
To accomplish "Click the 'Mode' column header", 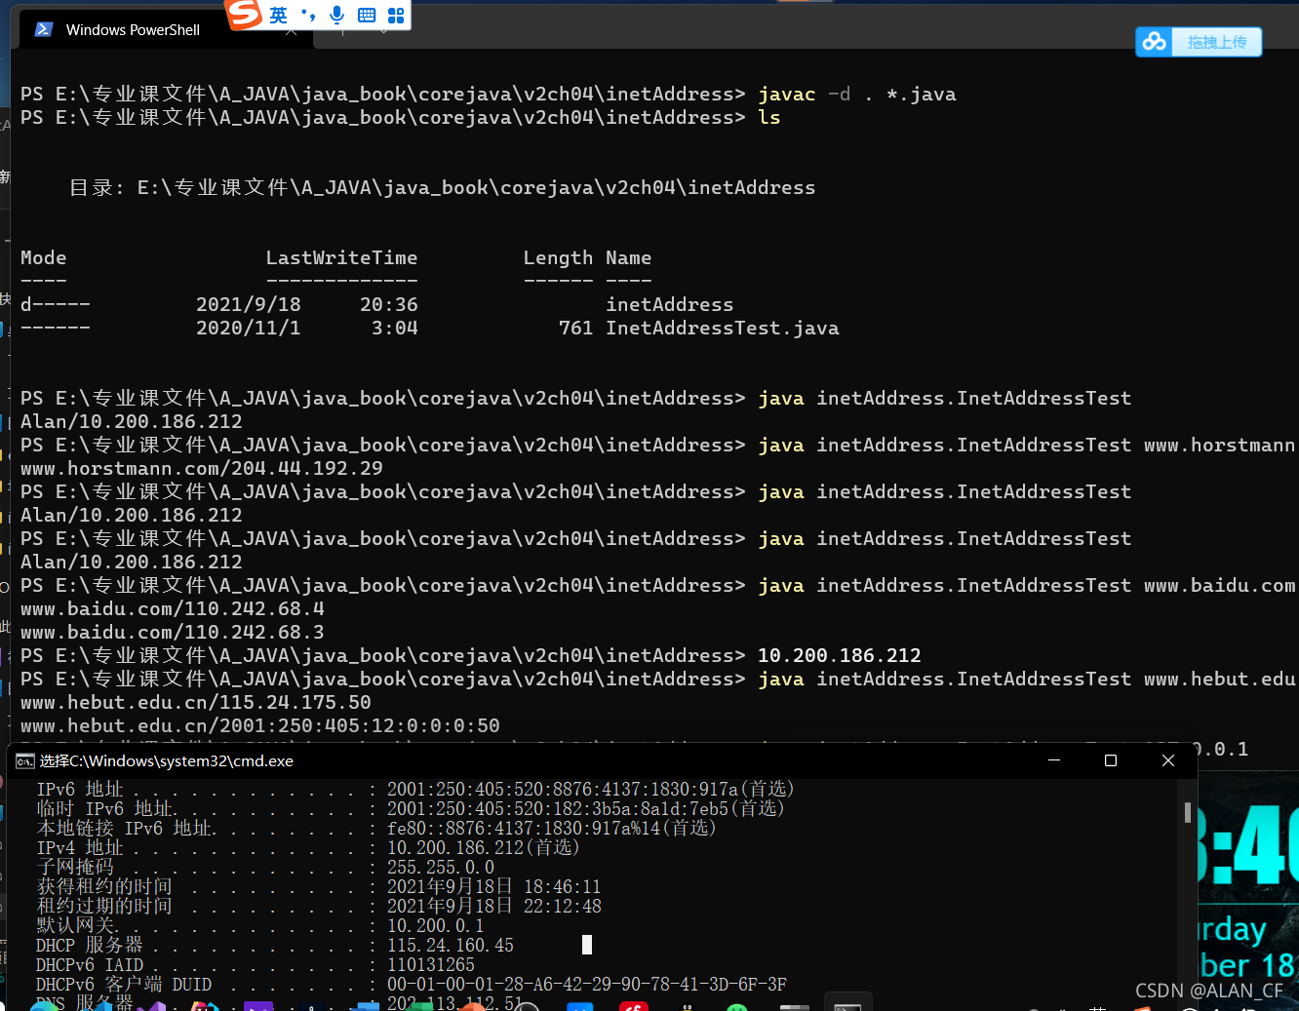I will [44, 258].
